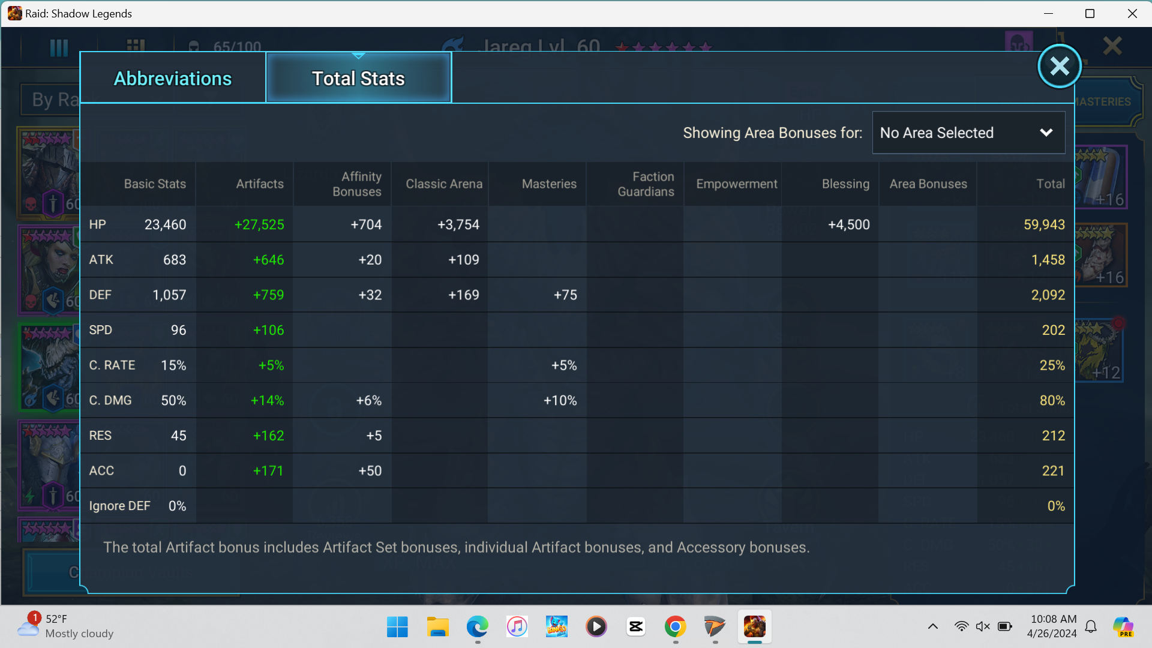Screen dimensions: 1152x648
Task: Select the second champion portrait in the roster
Action: coord(49,270)
